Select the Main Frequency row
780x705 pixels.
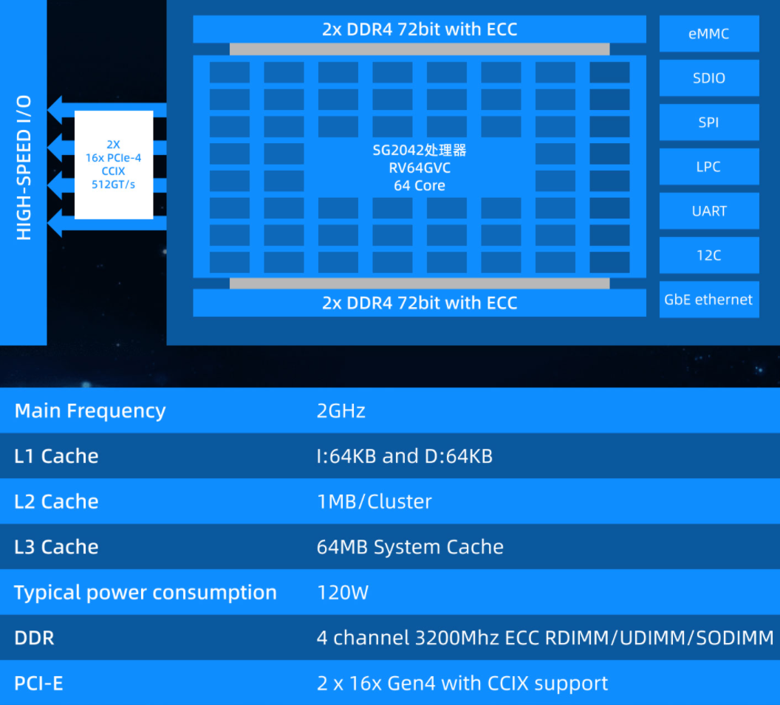point(390,410)
